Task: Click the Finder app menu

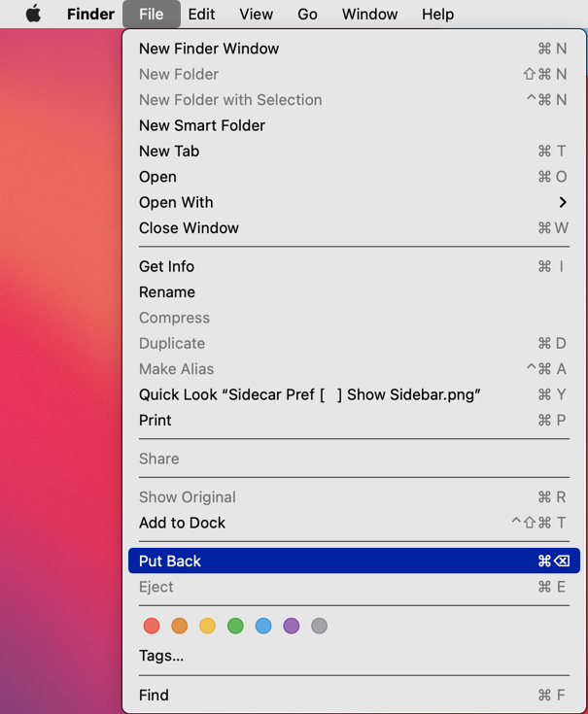Action: tap(90, 15)
